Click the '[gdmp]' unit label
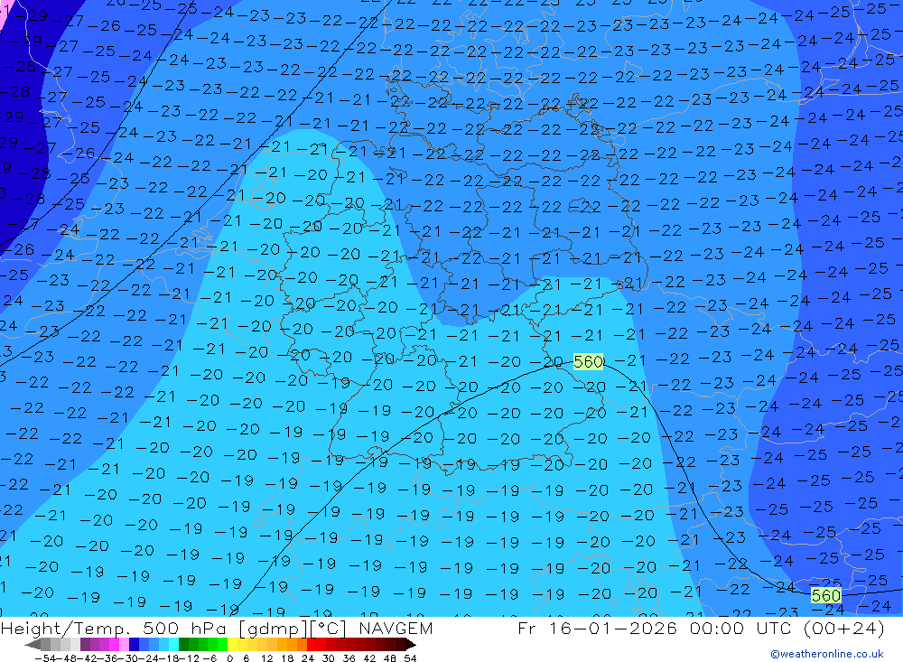 pos(274,628)
